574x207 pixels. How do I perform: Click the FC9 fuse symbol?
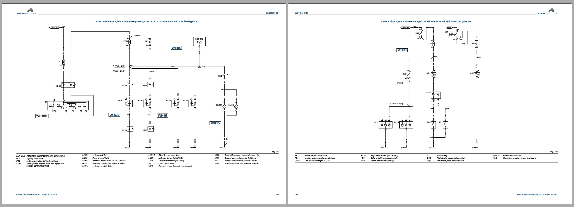point(150,42)
